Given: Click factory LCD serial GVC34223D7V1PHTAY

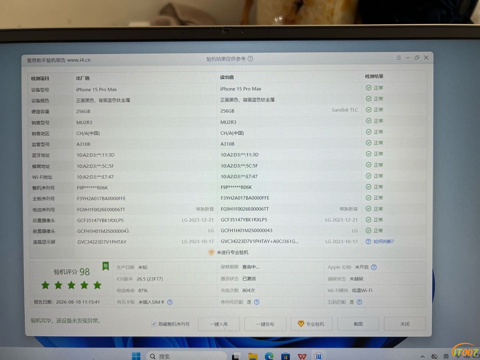Looking at the screenshot, I should click(102, 242).
